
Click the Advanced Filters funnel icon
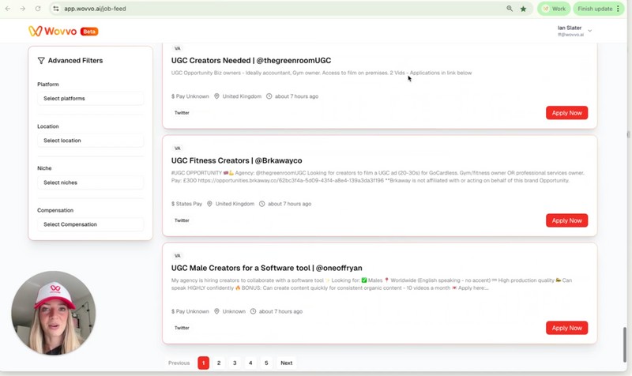tap(41, 61)
